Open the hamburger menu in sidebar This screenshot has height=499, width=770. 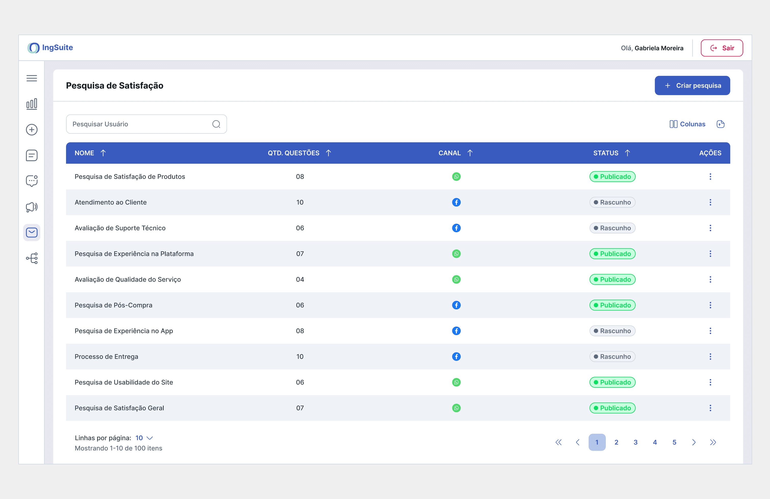point(32,78)
